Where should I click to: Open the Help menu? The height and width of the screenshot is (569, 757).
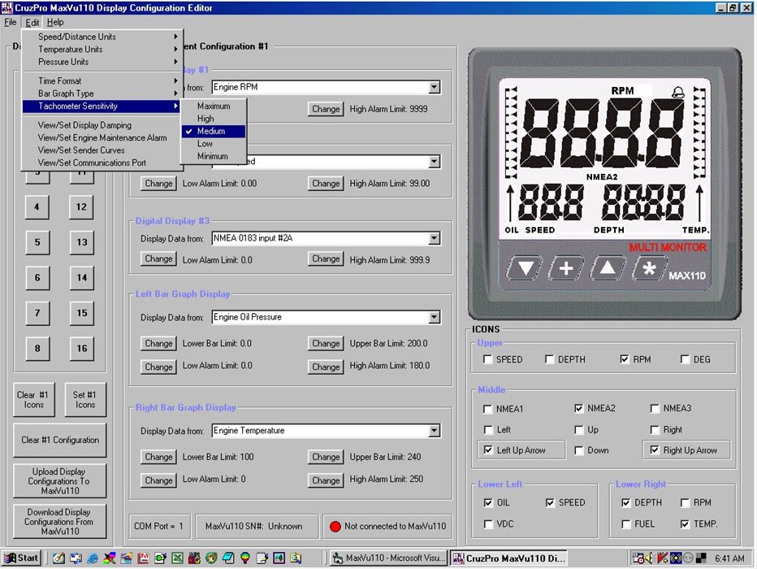(55, 22)
